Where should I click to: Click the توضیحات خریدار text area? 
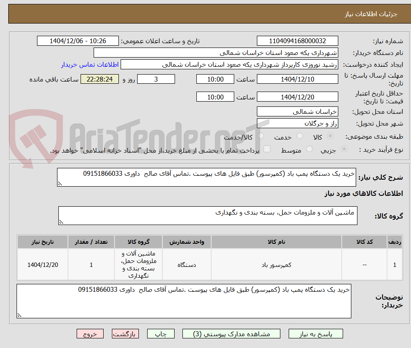point(184,301)
